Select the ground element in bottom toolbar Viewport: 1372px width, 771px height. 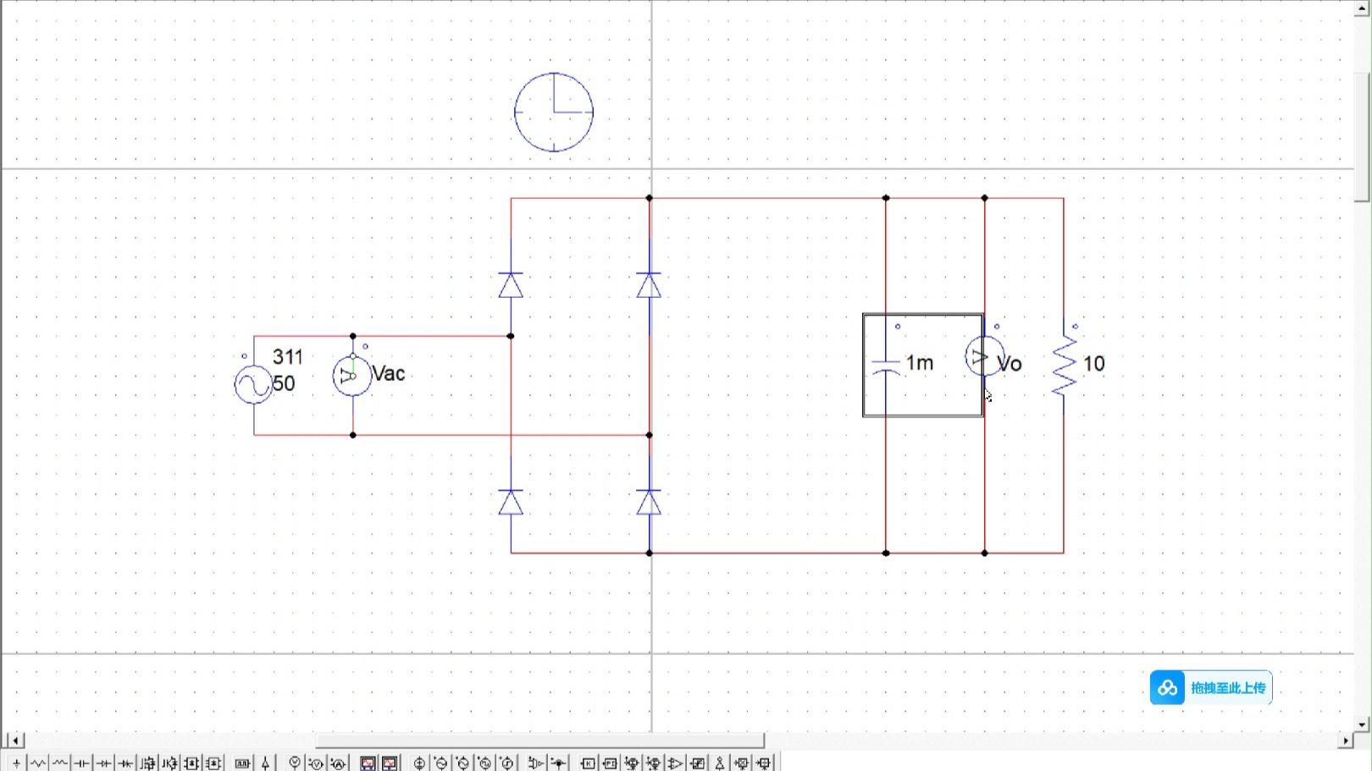point(16,763)
